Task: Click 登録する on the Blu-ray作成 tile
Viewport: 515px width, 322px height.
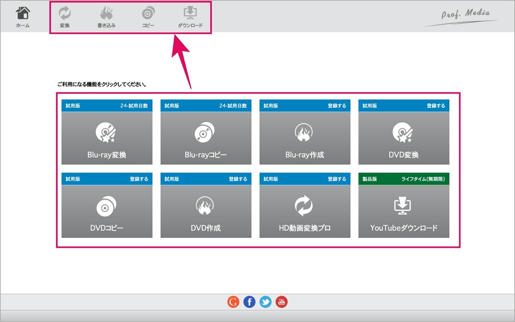Action: click(x=337, y=106)
